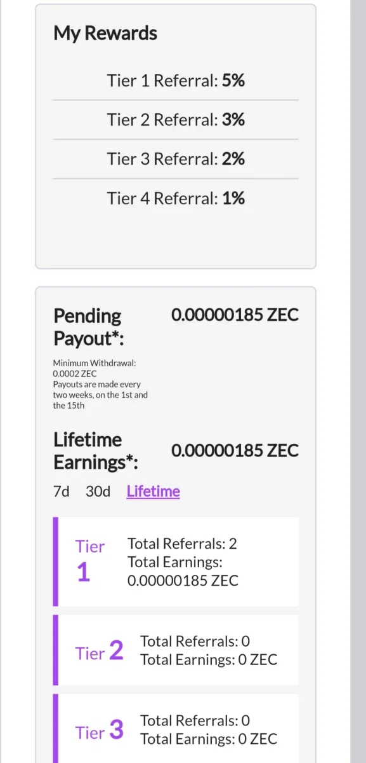Click the Tier 3 purple label
This screenshot has height=763, width=366.
click(100, 731)
